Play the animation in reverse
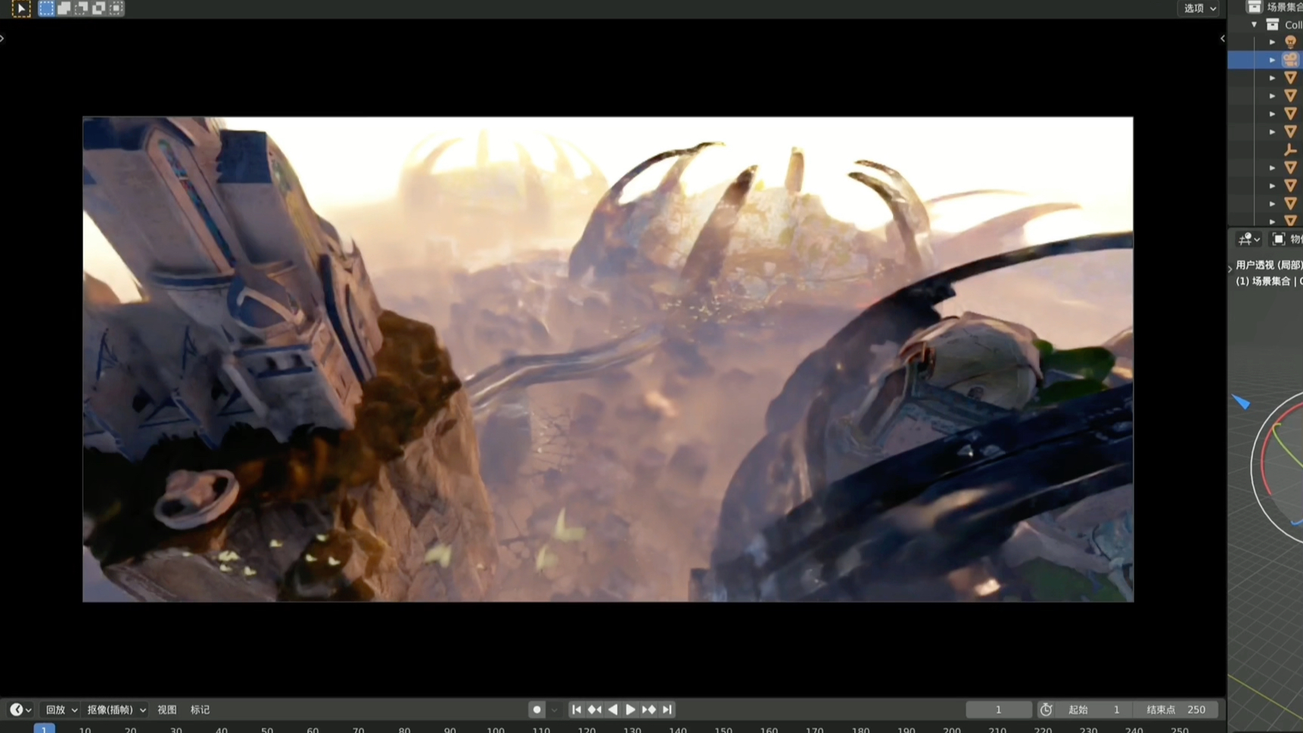 coord(613,710)
